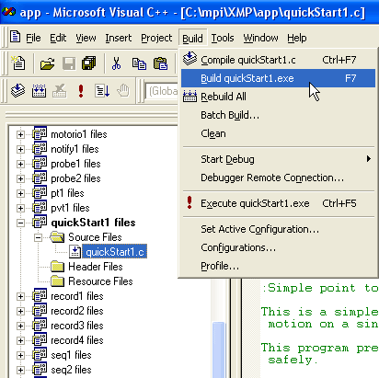379x378 pixels.
Task: Select Build quickStart1.exe menu entry
Action: point(278,78)
